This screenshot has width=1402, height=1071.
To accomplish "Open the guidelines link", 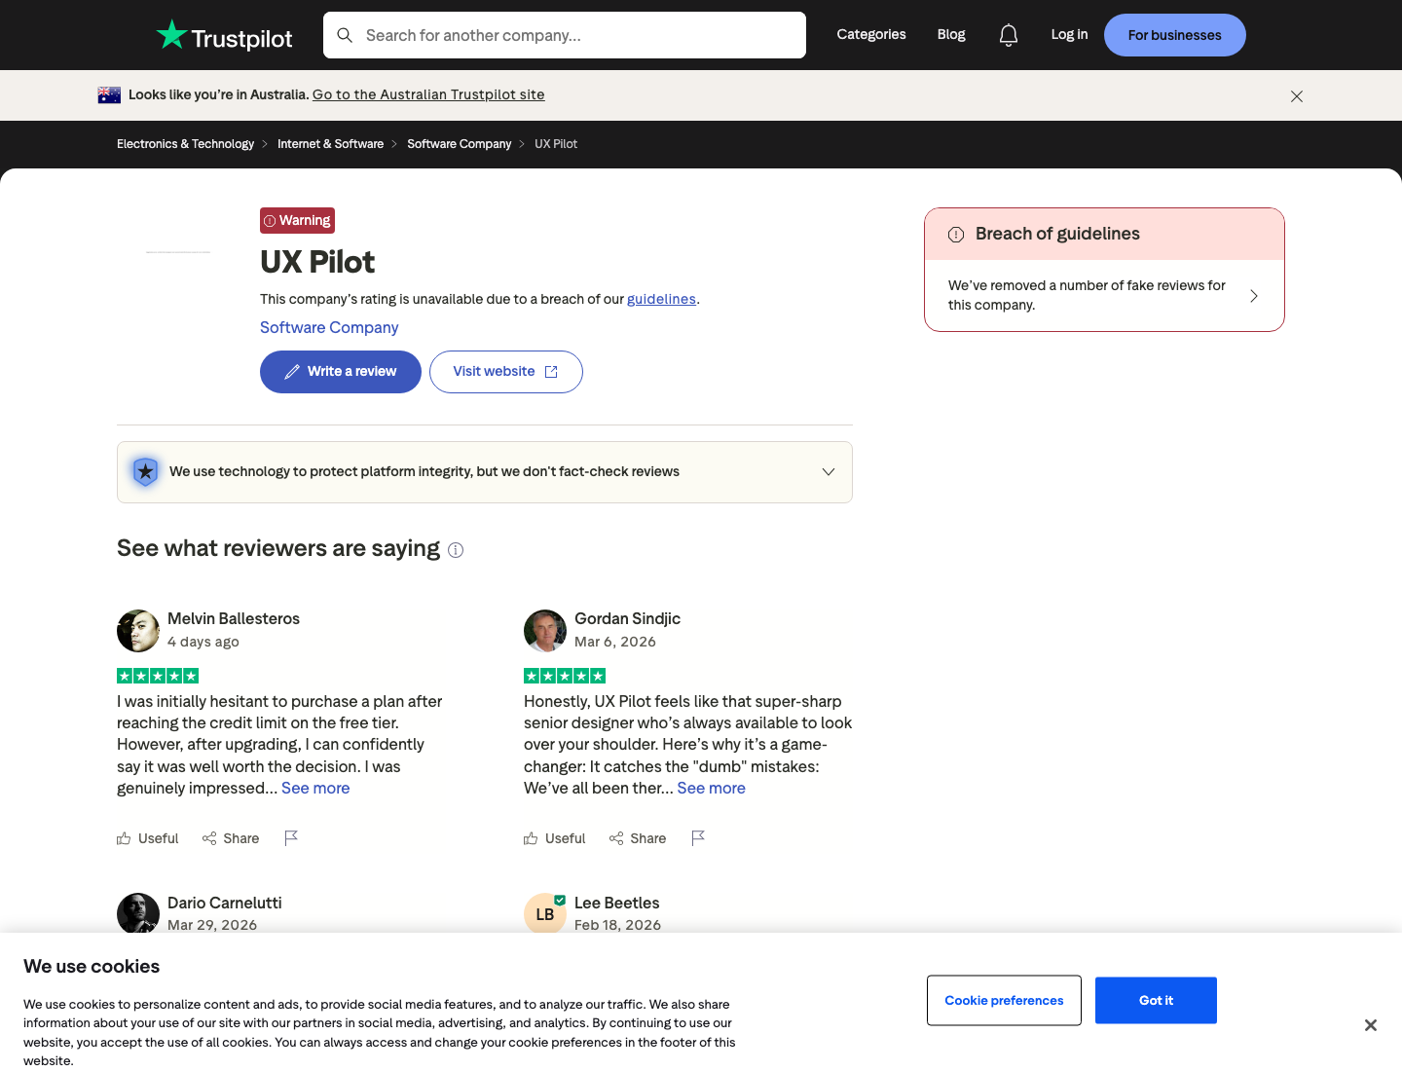I will (x=661, y=299).
